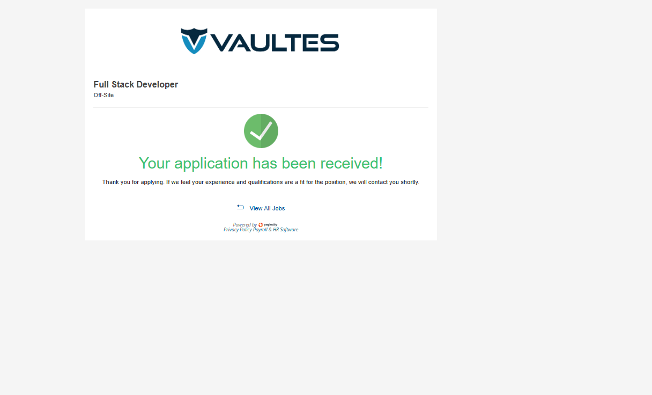Image resolution: width=652 pixels, height=395 pixels.
Task: Click the 'Powered by' footer text
Action: click(244, 225)
